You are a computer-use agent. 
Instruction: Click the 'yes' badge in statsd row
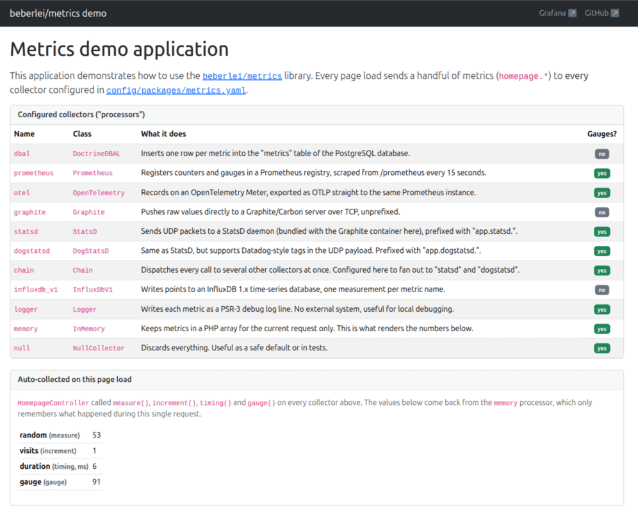(x=601, y=231)
